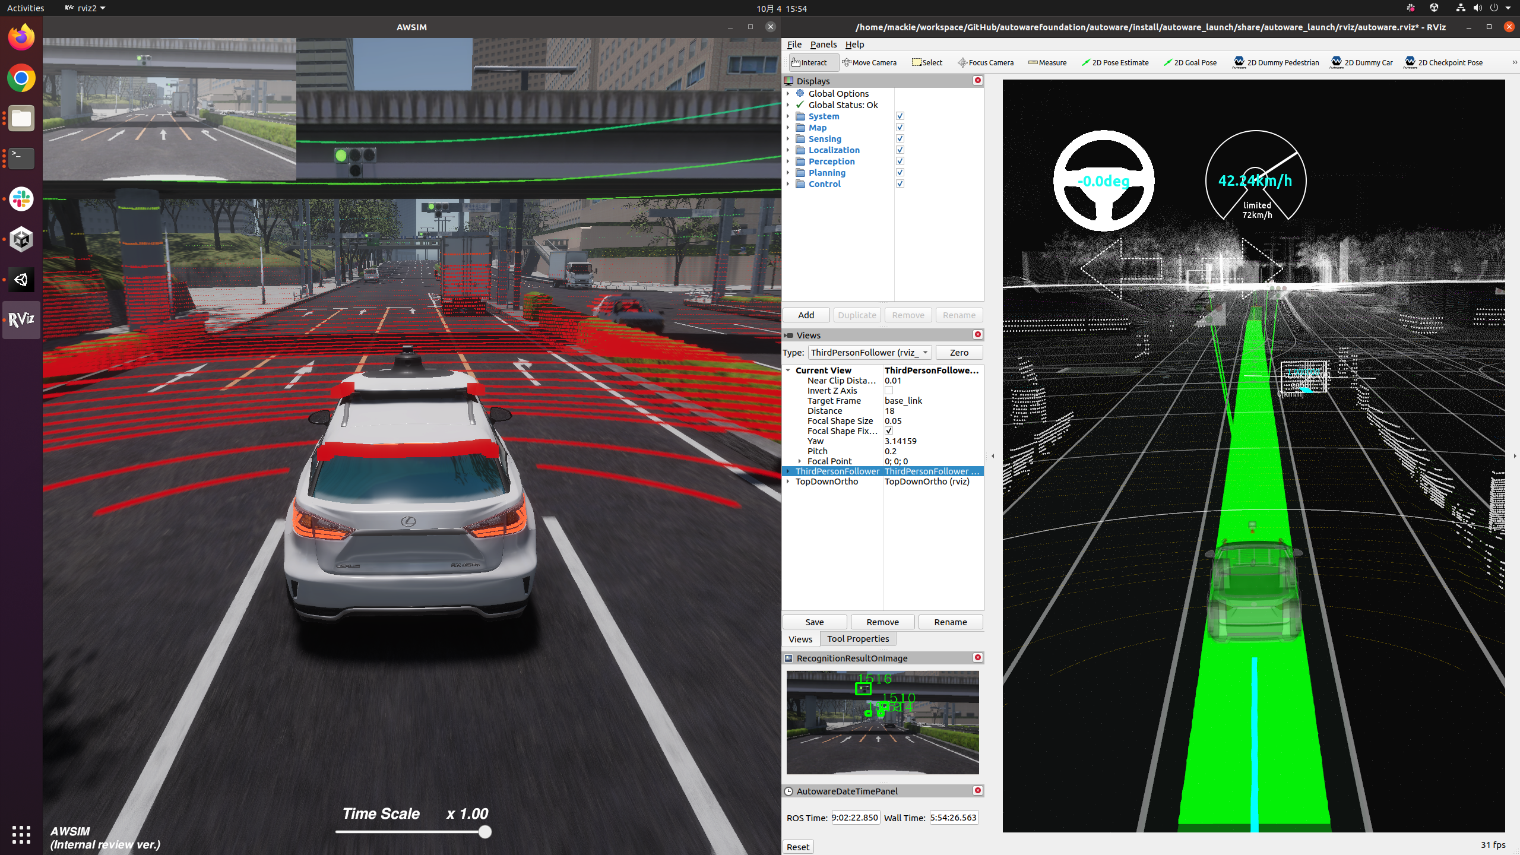
Task: Open the Panels menu
Action: [x=823, y=45]
